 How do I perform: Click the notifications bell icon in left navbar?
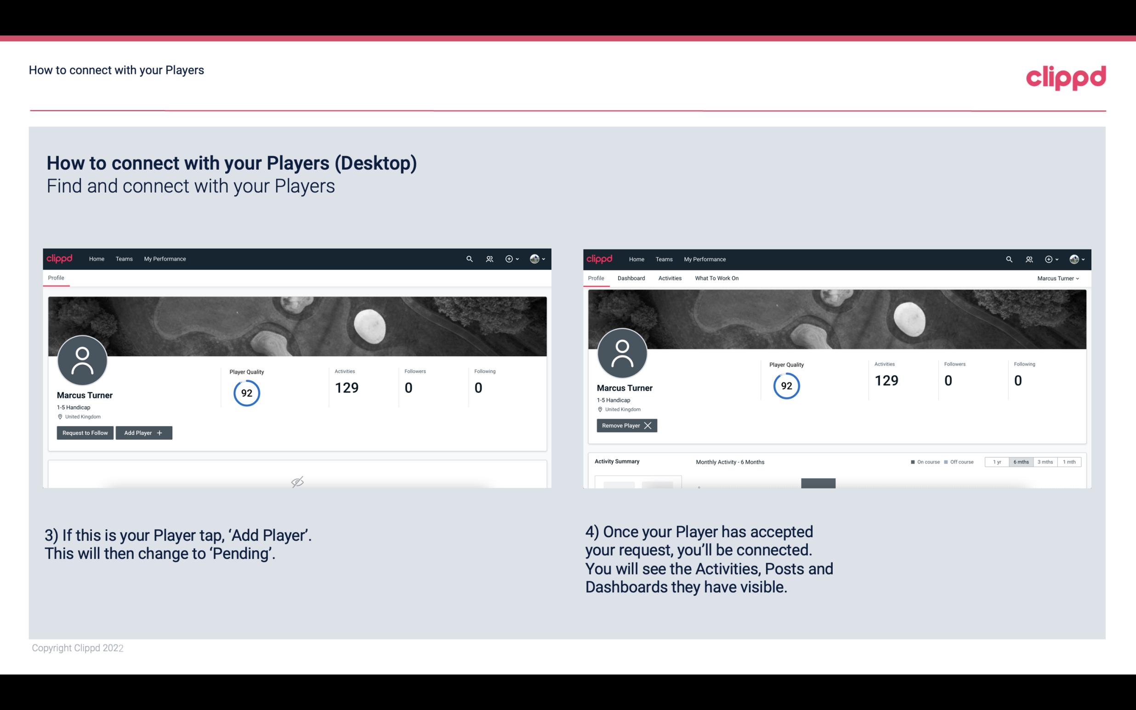pos(488,259)
